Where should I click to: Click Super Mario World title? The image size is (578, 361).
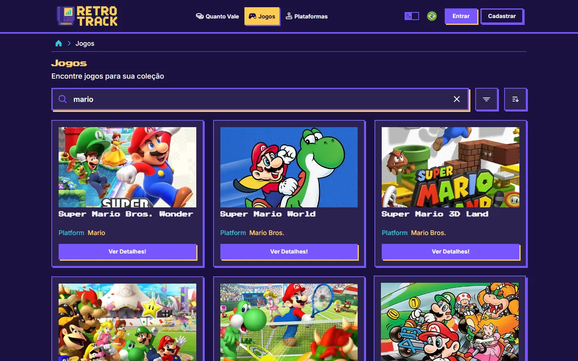(x=268, y=214)
